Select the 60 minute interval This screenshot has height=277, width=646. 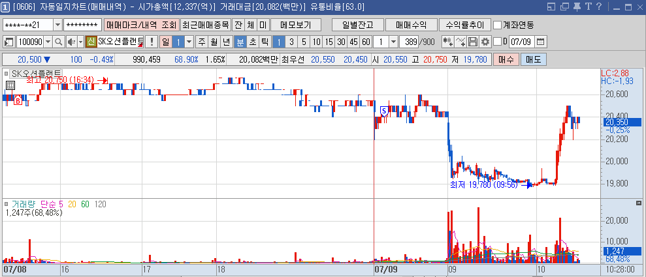click(x=366, y=42)
